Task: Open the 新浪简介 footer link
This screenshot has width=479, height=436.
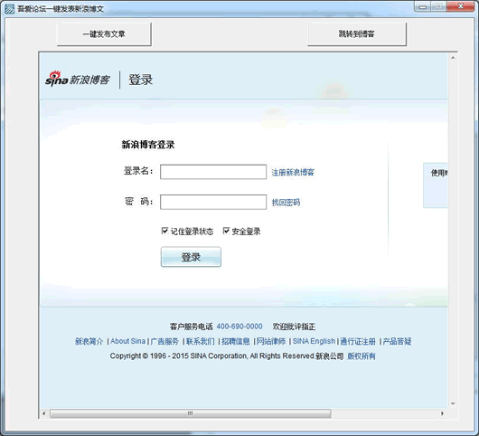Action: 89,341
